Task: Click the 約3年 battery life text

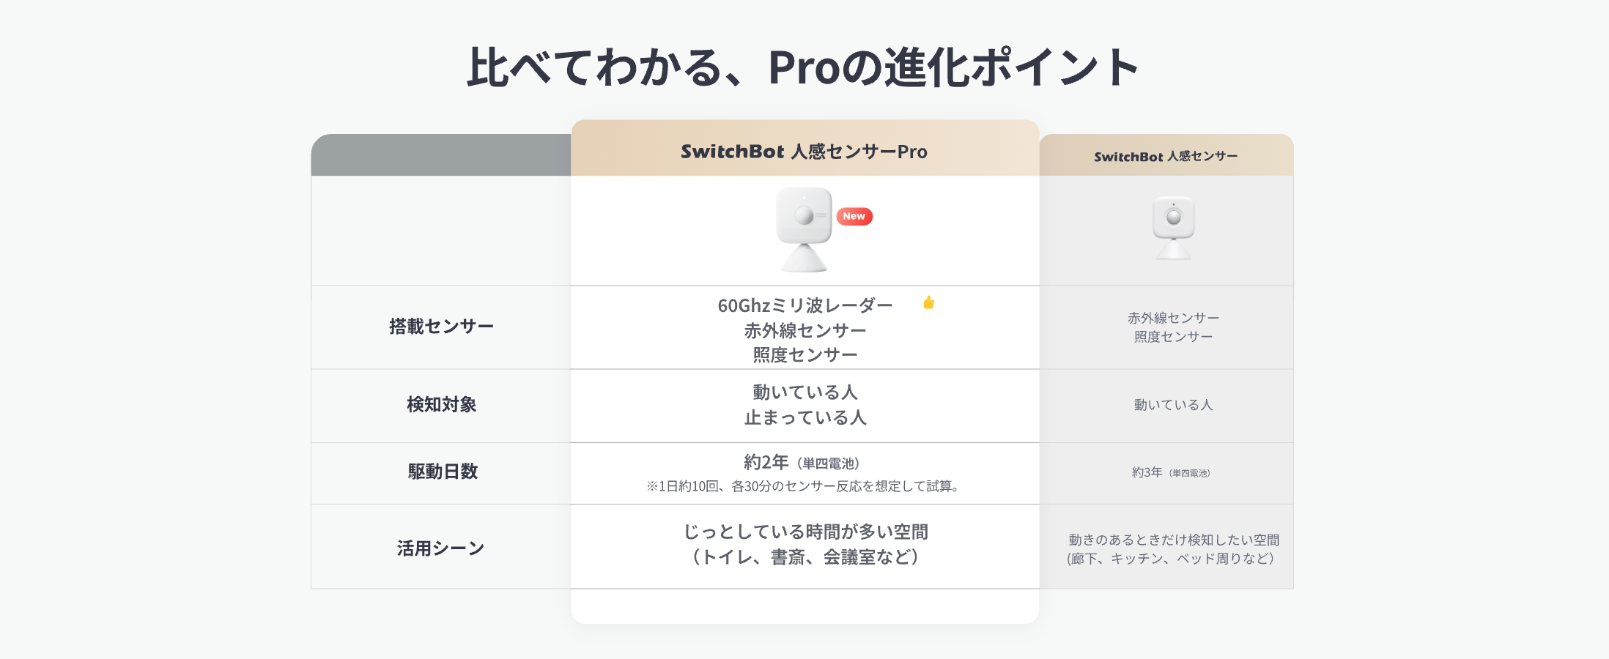Action: click(1147, 472)
